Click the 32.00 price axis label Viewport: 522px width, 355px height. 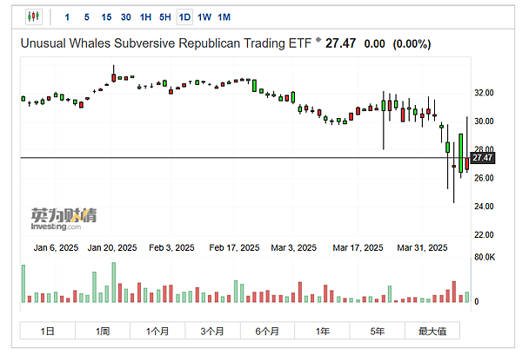[x=484, y=93]
